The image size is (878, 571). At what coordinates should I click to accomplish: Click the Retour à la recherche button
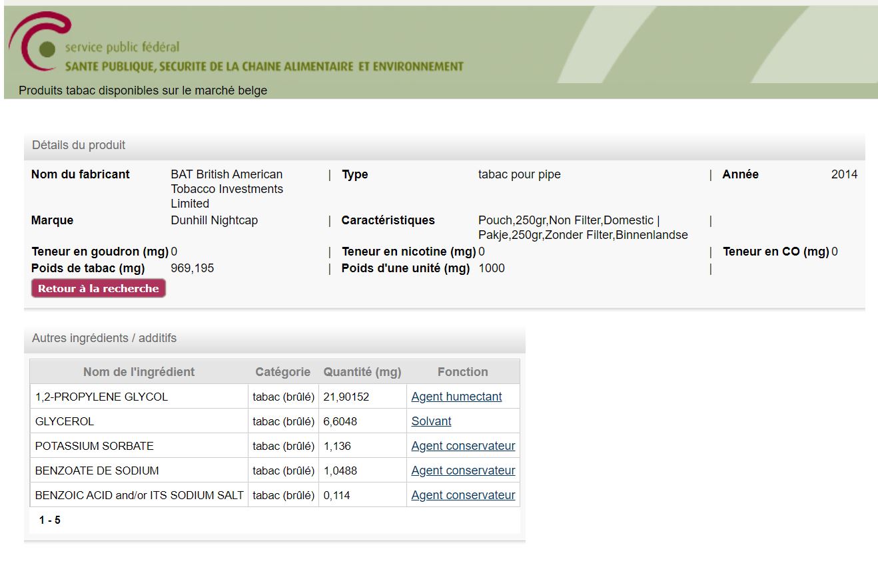pos(99,288)
